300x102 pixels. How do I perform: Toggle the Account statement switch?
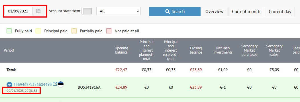coord(87,11)
